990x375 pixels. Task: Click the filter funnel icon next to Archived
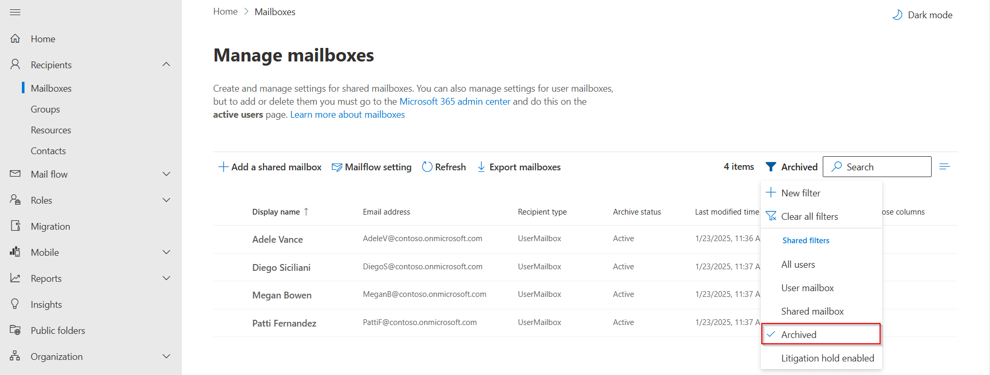[772, 167]
